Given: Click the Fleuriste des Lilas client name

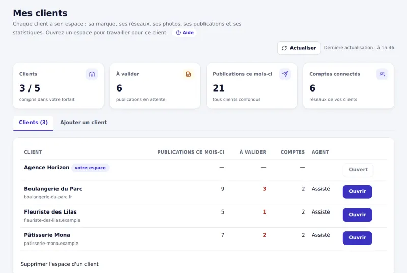Looking at the screenshot, I should click(x=50, y=212).
